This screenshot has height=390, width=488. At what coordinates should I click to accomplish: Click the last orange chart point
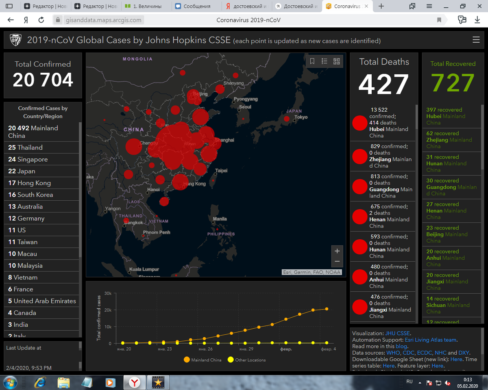[x=326, y=309]
